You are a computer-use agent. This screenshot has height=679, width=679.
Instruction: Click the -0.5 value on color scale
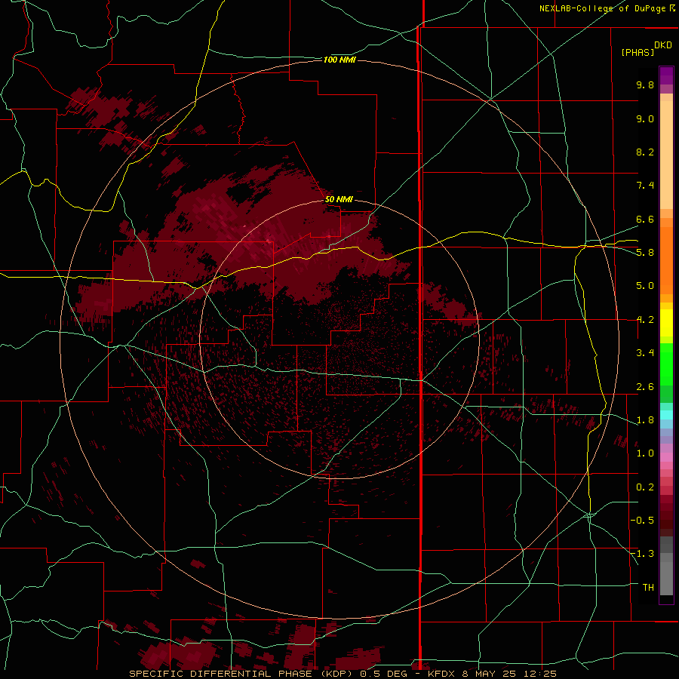pos(642,521)
